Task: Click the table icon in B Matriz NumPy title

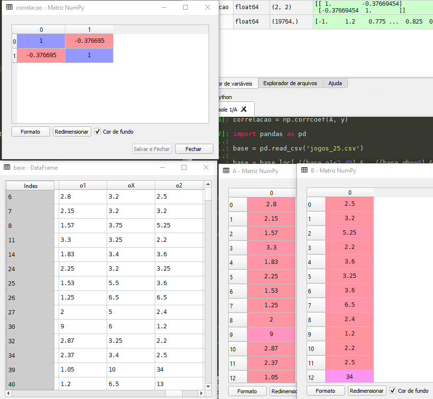Action: click(x=304, y=170)
